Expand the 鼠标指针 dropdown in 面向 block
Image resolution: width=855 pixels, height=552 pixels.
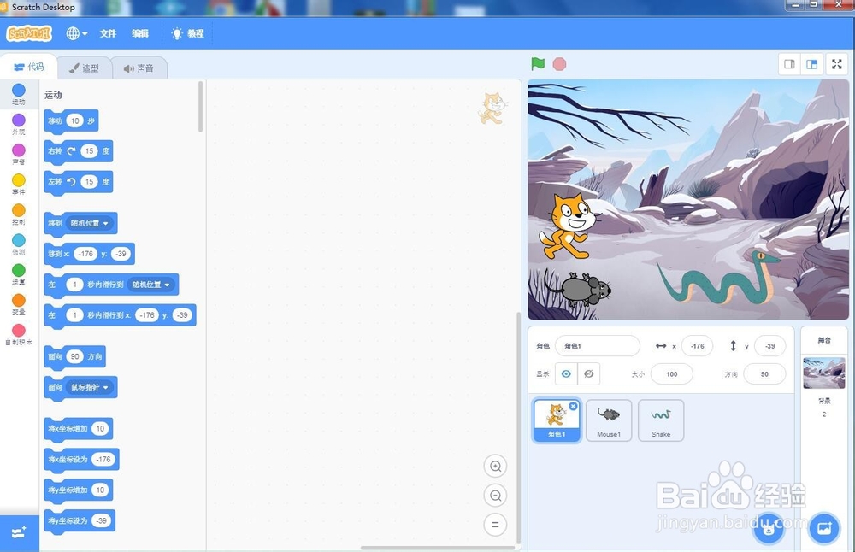click(x=90, y=387)
